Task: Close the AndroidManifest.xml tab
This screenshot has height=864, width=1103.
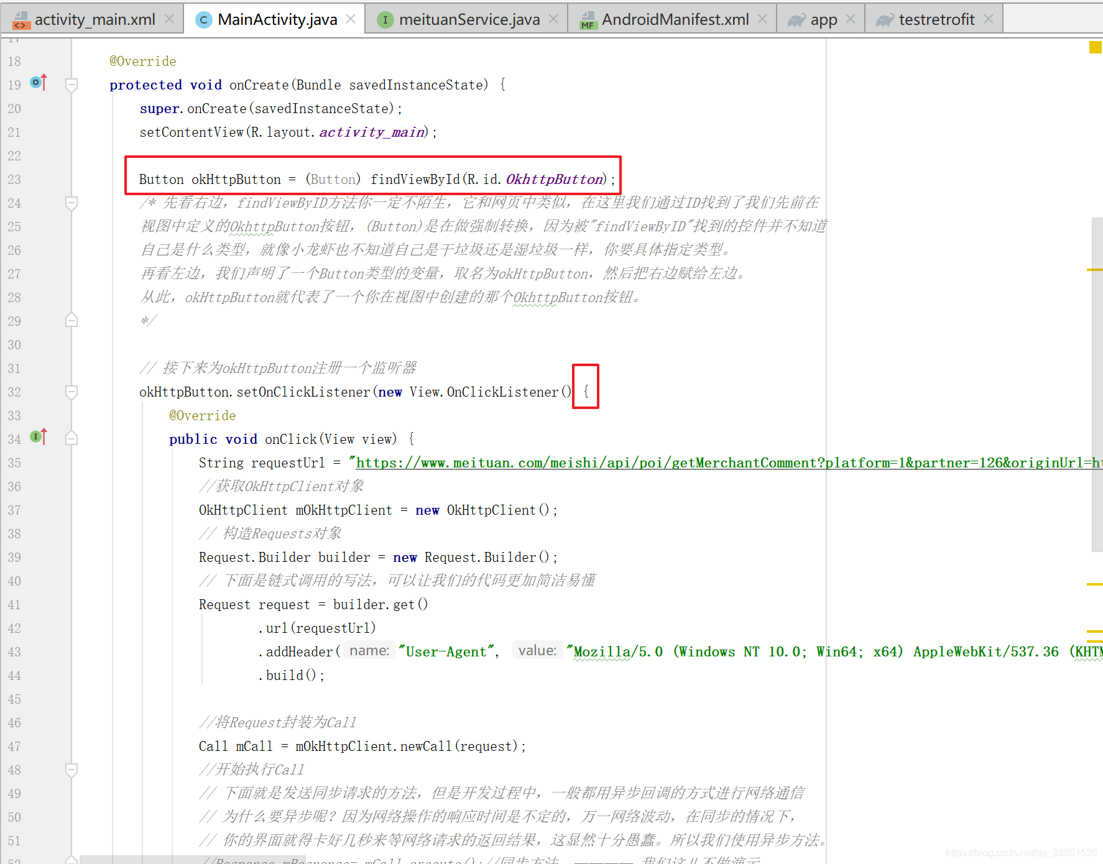Action: (x=762, y=19)
